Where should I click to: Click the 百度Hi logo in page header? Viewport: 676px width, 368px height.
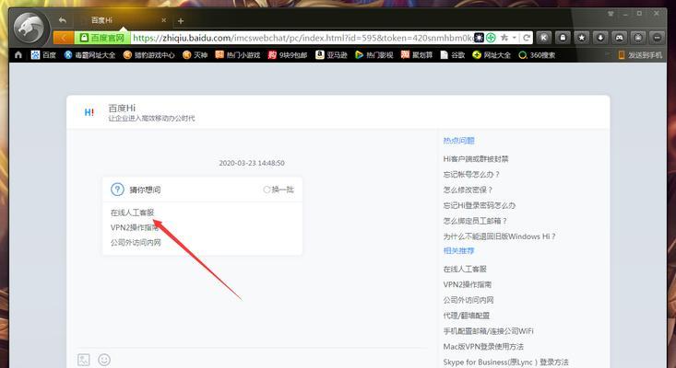coord(89,112)
